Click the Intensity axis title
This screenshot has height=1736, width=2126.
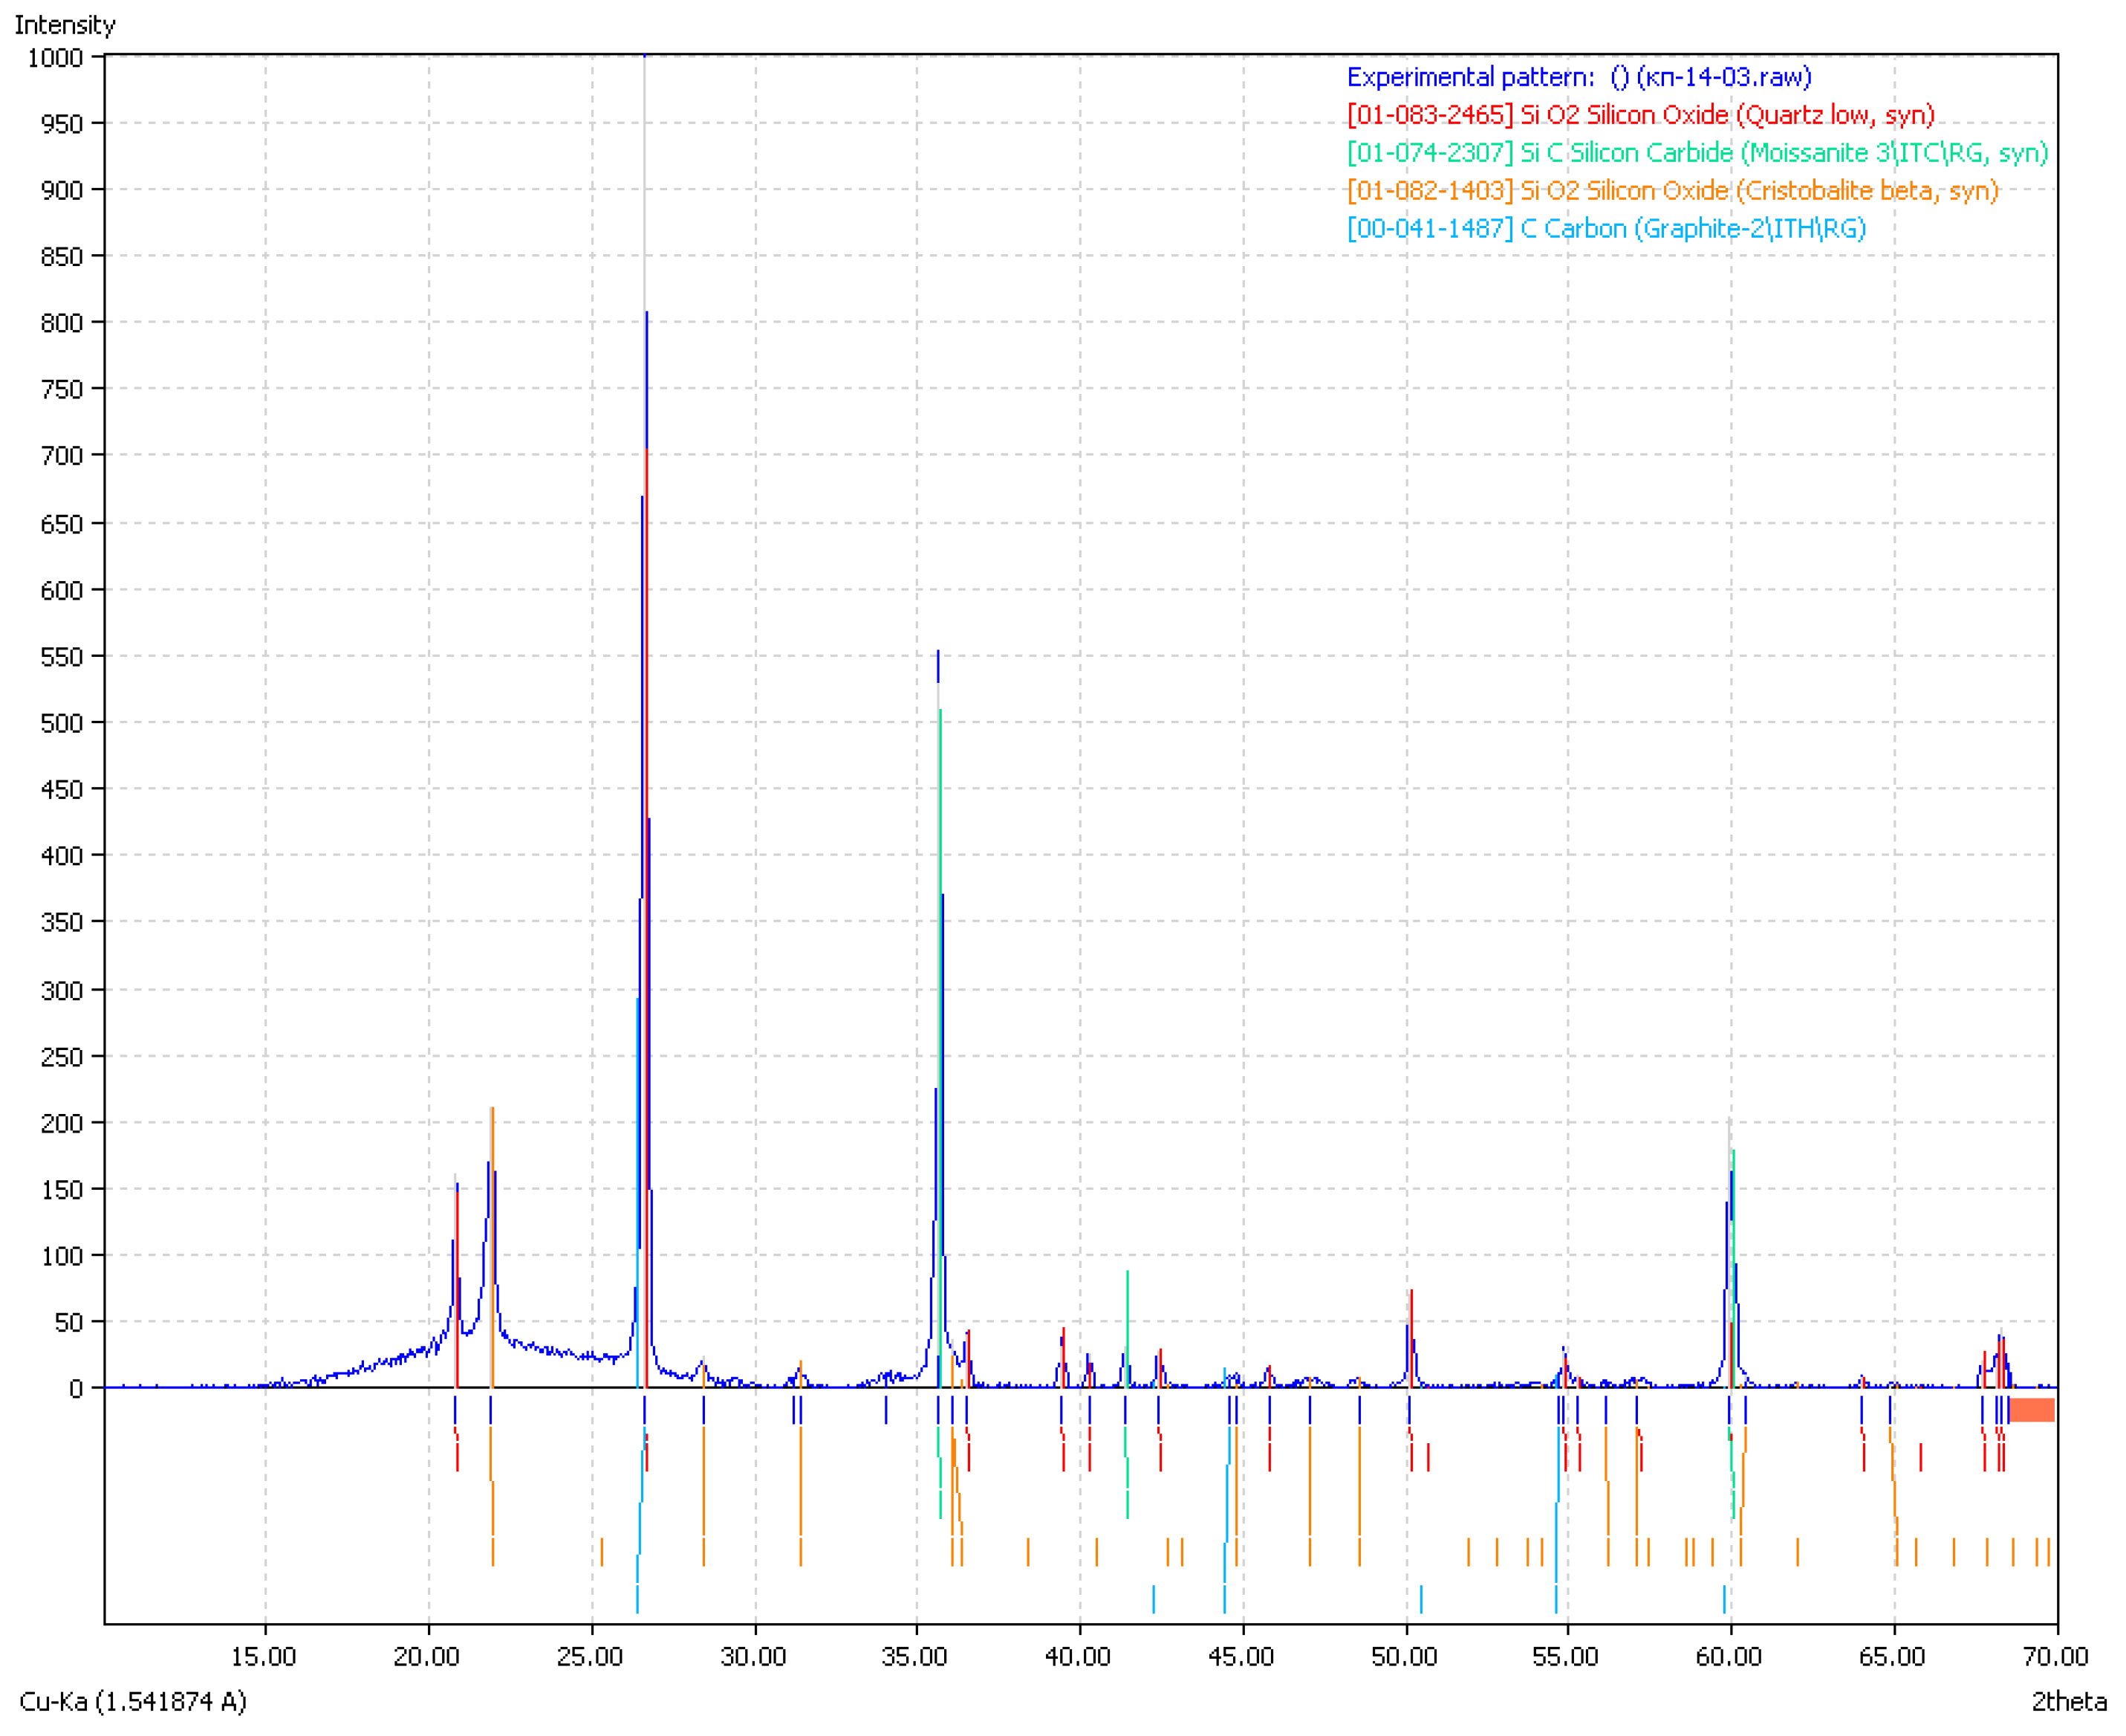(65, 24)
